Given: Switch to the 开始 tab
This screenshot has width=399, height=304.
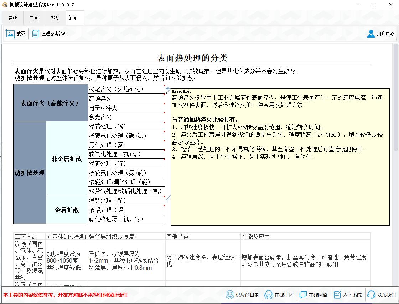Looking at the screenshot, I should (x=12, y=18).
